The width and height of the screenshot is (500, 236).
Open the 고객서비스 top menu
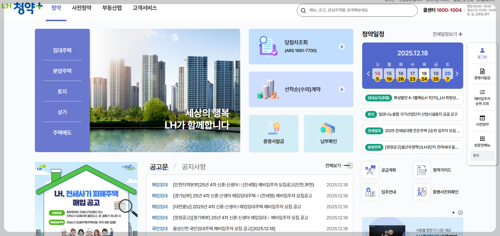[x=145, y=8]
